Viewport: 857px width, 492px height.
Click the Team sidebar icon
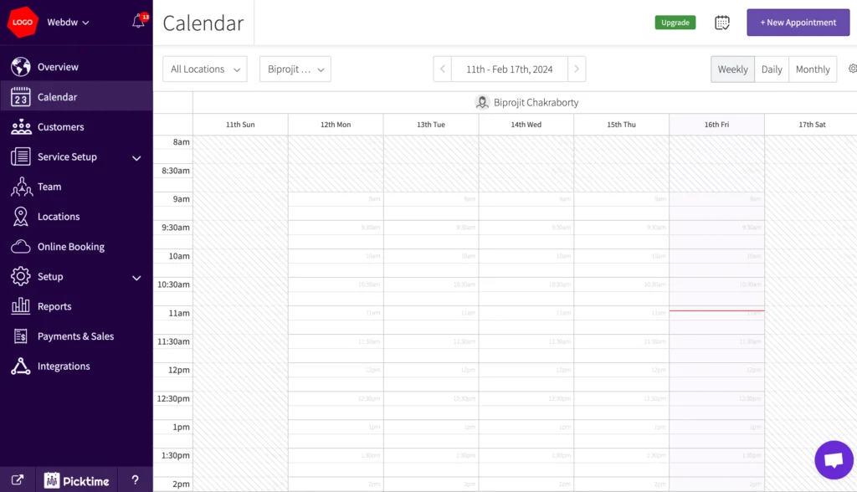tap(21, 186)
